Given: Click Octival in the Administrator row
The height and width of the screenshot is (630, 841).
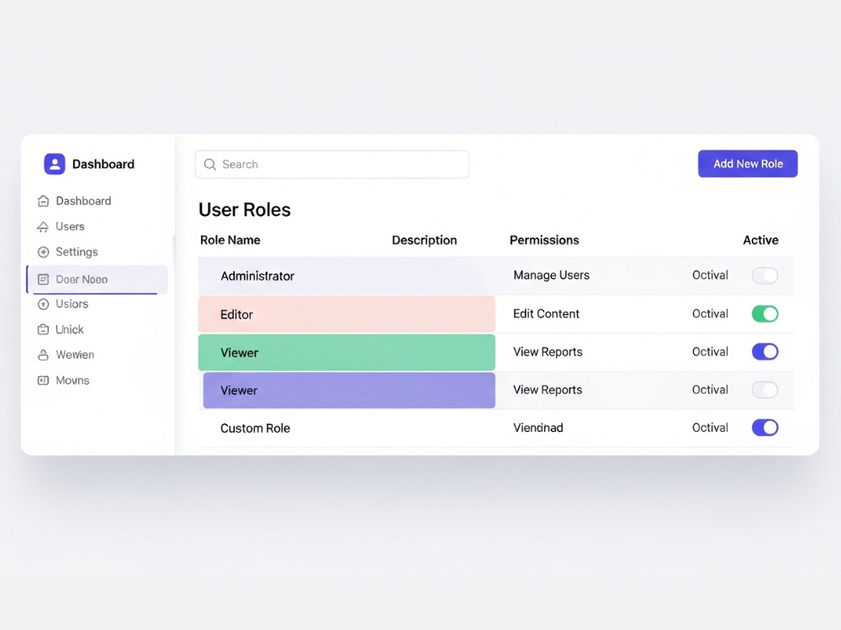Looking at the screenshot, I should tap(710, 275).
